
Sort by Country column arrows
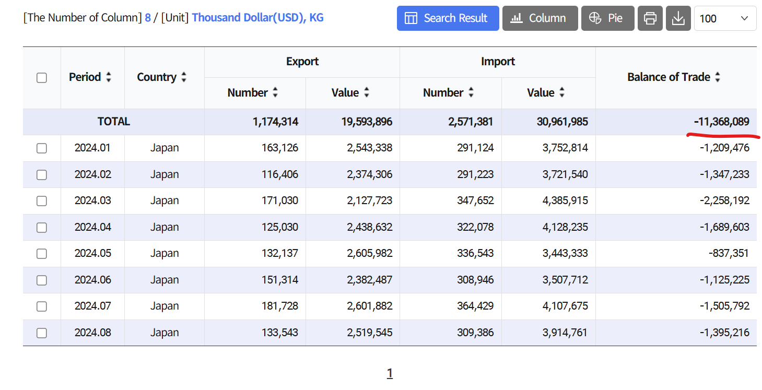[184, 77]
